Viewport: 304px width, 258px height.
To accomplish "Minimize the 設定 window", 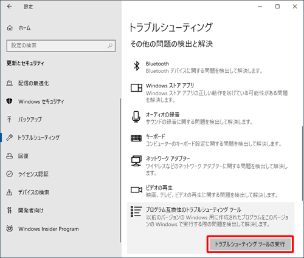I will click(x=260, y=7).
